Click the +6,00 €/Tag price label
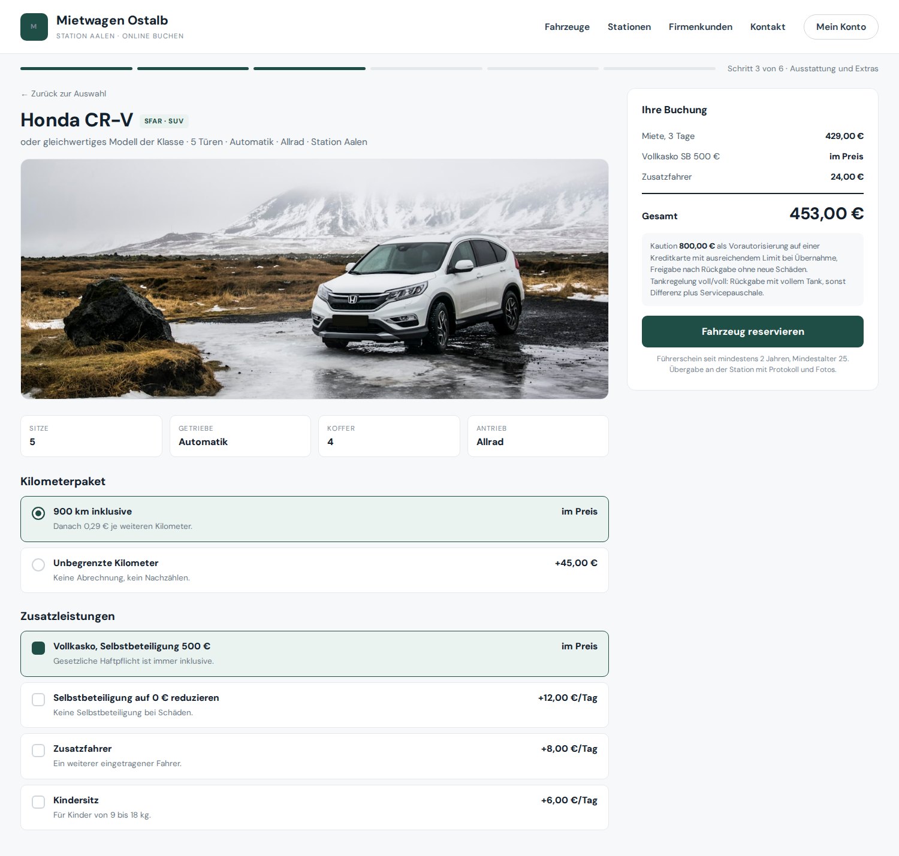The image size is (899, 856). click(x=569, y=800)
